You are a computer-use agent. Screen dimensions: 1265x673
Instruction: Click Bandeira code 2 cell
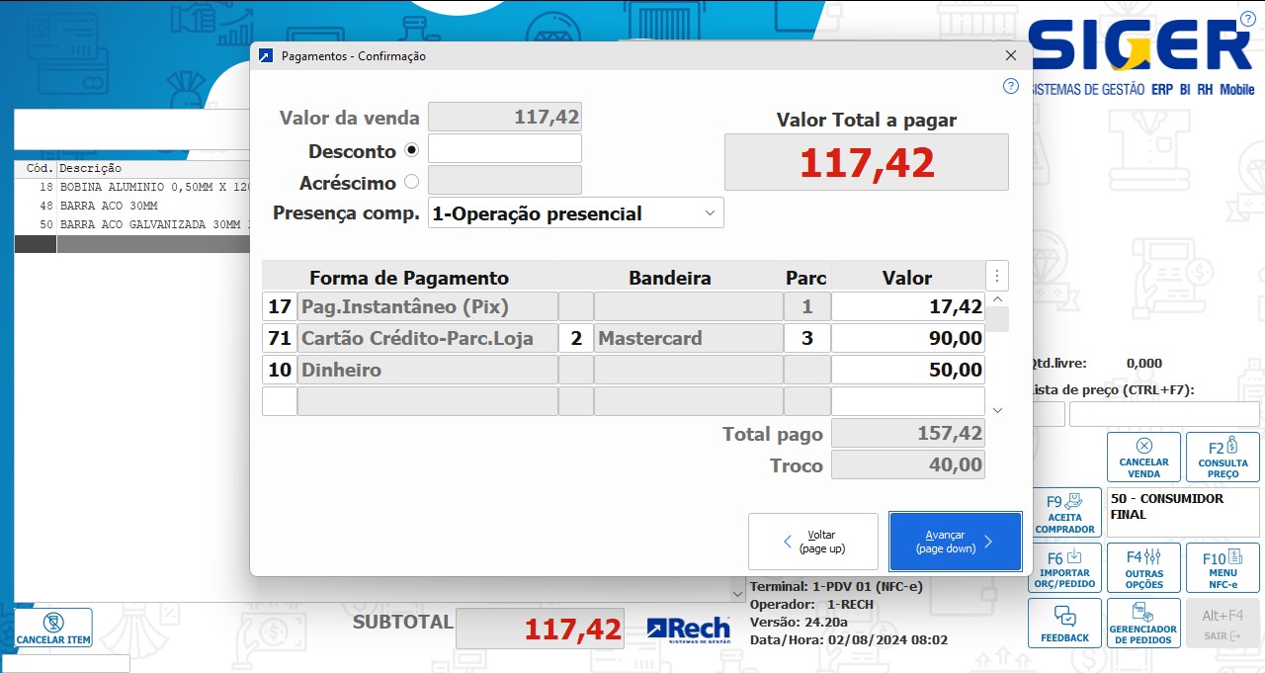click(x=576, y=338)
